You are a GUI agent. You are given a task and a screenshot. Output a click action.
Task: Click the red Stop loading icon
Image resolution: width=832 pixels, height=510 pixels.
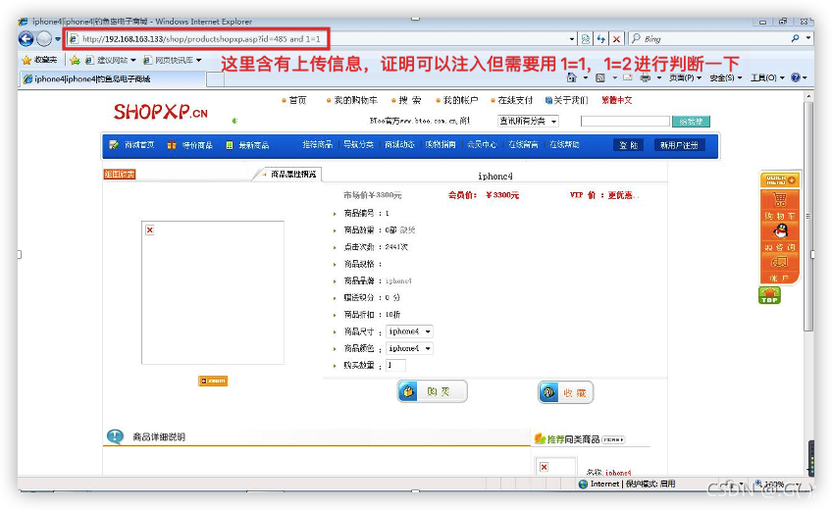coord(616,38)
